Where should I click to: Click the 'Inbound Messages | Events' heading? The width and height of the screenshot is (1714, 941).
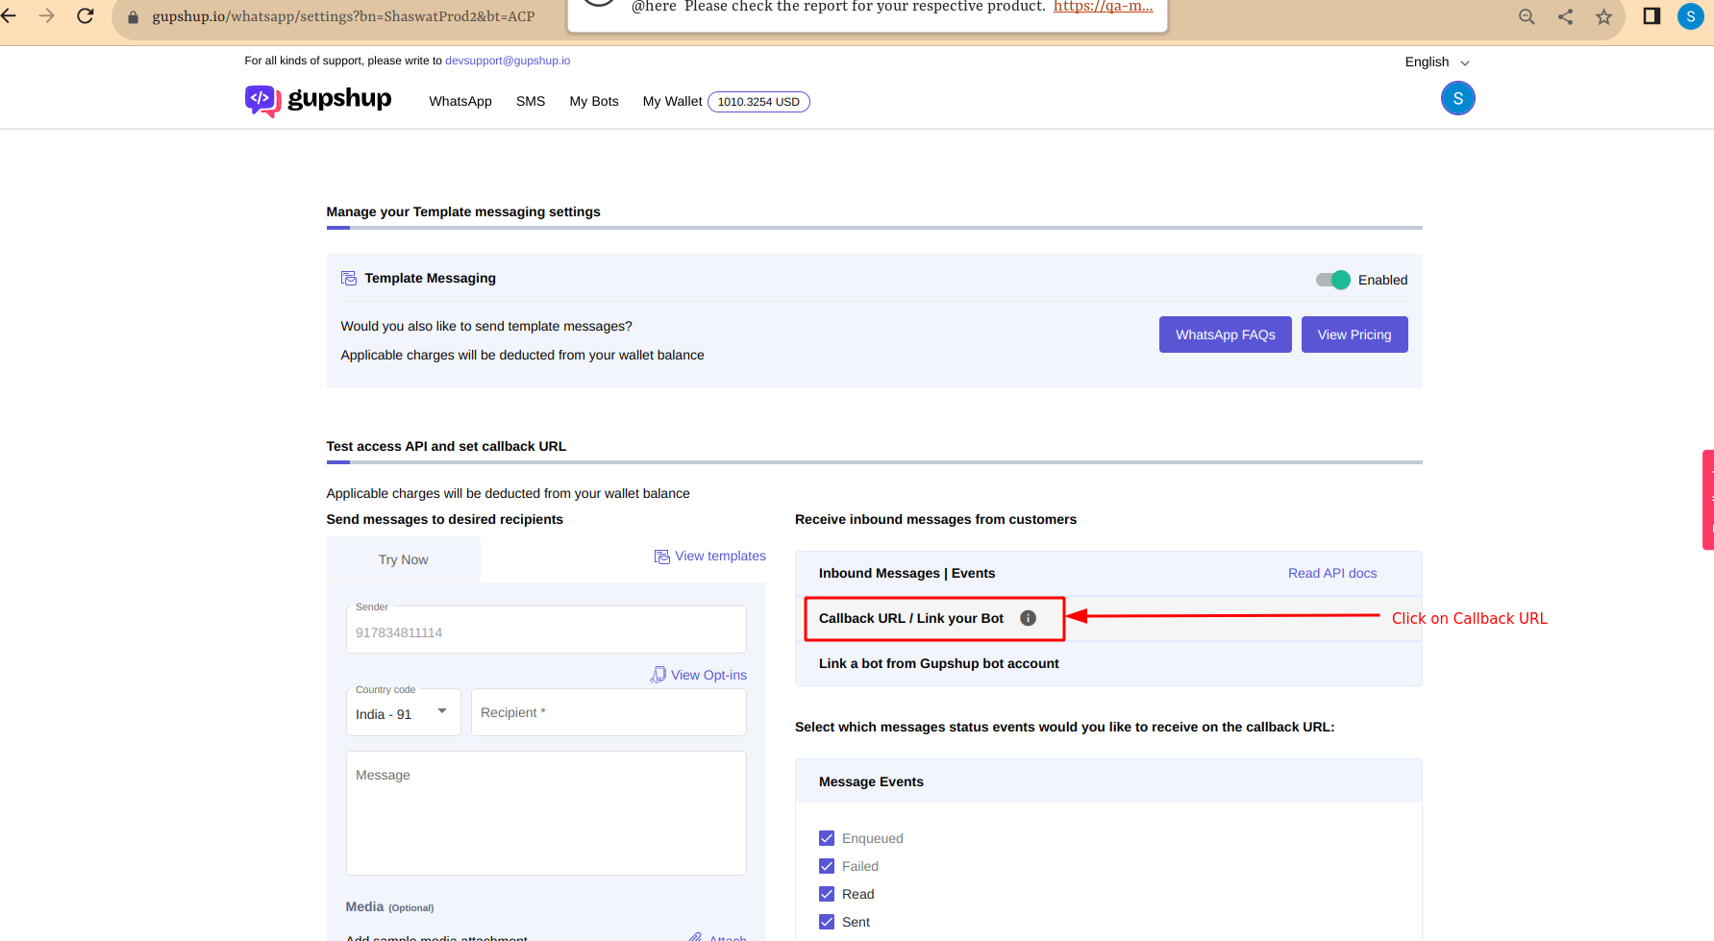[x=907, y=573]
